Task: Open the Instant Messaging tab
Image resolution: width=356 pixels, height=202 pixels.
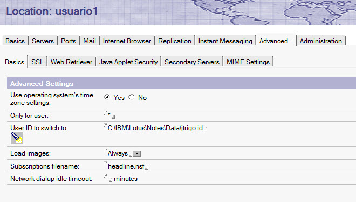Action: (225, 41)
